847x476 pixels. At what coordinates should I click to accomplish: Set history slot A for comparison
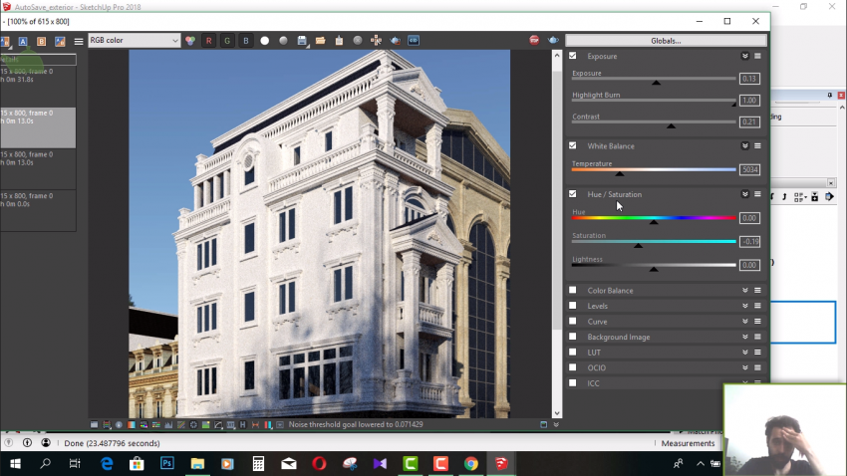[23, 42]
